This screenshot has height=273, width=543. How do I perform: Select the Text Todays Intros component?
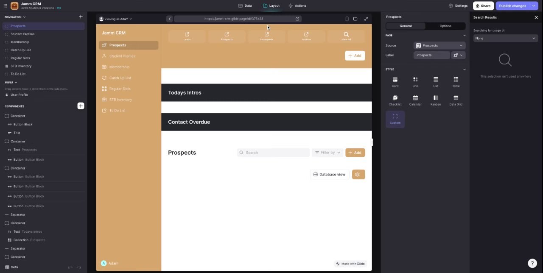pyautogui.click(x=43, y=231)
